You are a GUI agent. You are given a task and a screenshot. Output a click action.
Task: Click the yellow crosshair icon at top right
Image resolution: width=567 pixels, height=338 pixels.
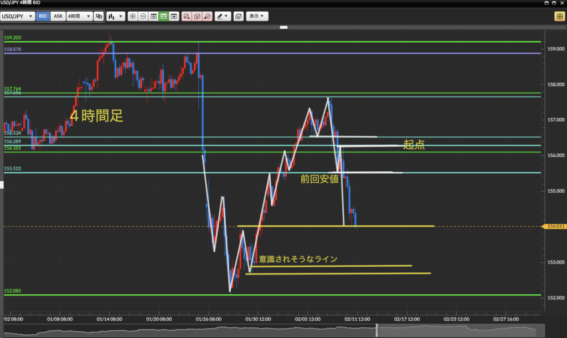coord(559,17)
